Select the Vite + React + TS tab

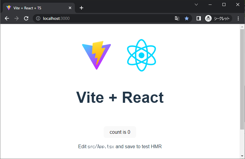39,8
